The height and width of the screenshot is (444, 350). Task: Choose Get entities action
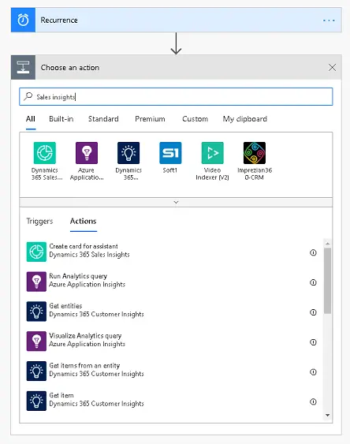172,312
